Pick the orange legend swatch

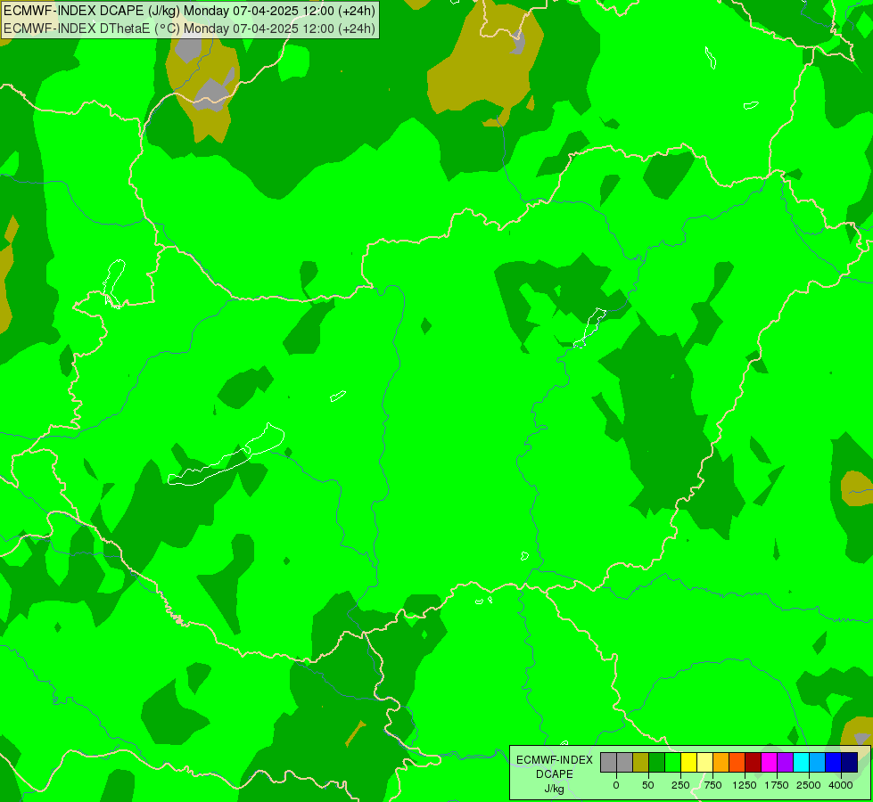(x=721, y=762)
